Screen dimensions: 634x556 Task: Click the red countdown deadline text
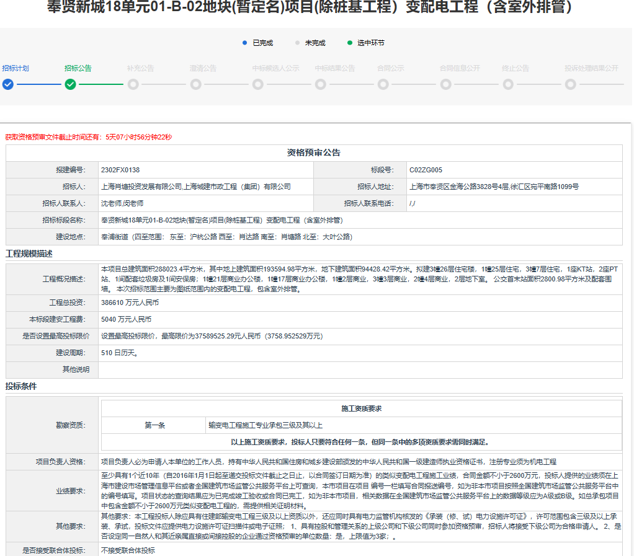click(x=89, y=138)
